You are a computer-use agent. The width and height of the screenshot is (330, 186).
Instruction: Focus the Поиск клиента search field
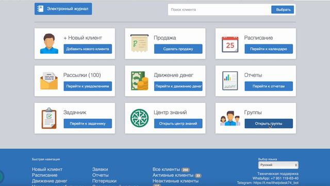[x=219, y=10]
